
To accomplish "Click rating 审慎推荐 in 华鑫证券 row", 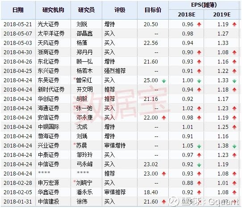I will [x=115, y=192].
